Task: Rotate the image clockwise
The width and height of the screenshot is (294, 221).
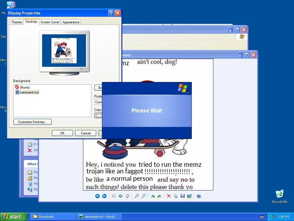Action: 153,196
